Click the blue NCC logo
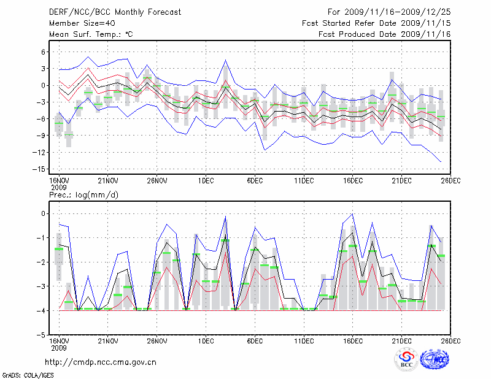 click(x=435, y=359)
